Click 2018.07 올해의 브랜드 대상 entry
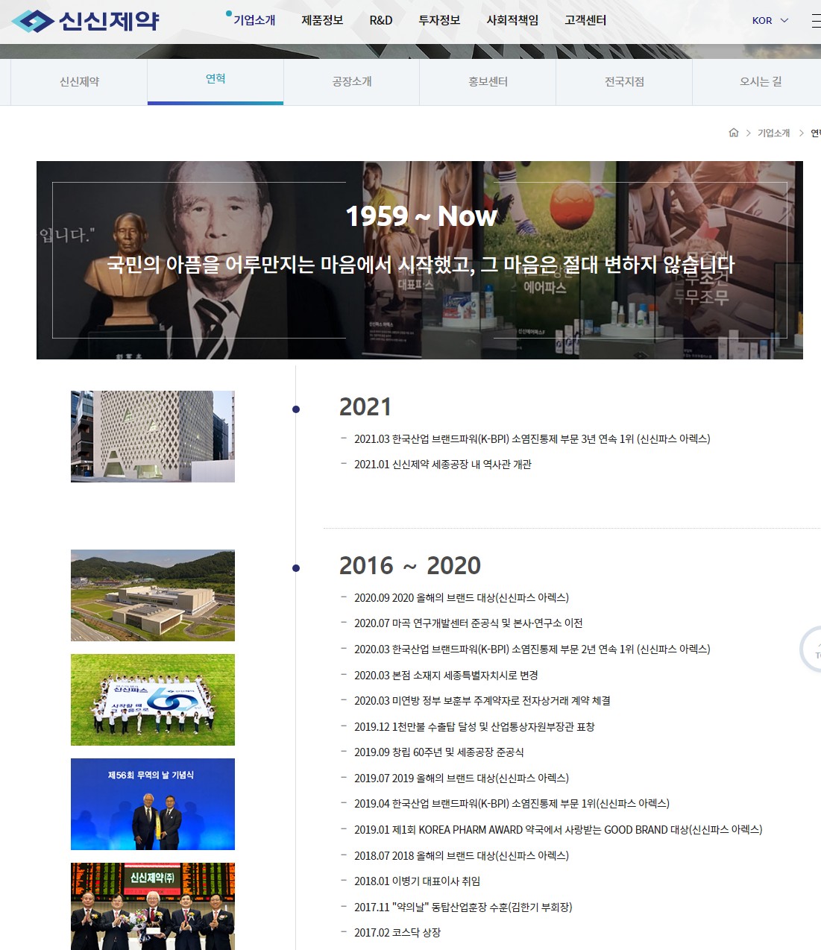The height and width of the screenshot is (950, 821). [462, 856]
